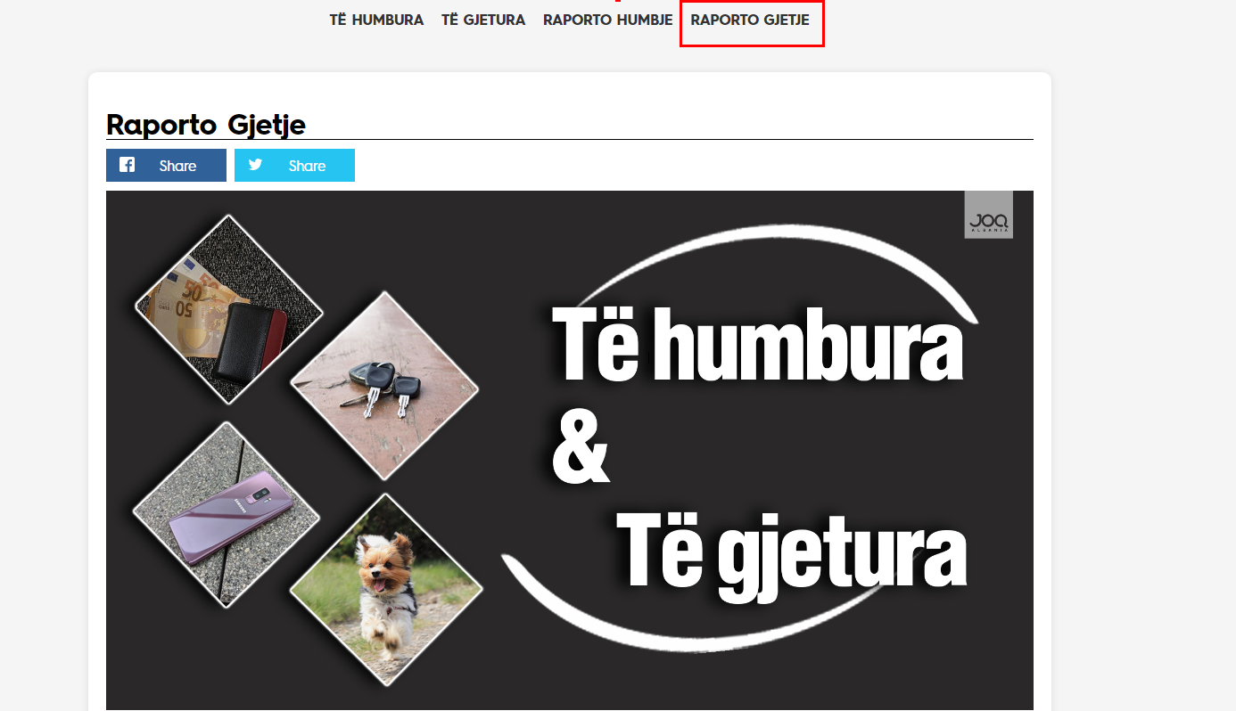Image resolution: width=1236 pixels, height=711 pixels.
Task: Open the TË HUMBURA menu item
Action: click(376, 20)
